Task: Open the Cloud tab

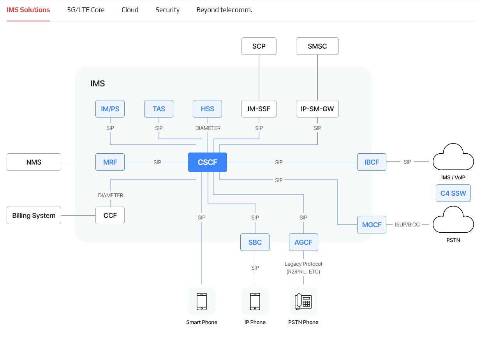Action: pyautogui.click(x=130, y=10)
